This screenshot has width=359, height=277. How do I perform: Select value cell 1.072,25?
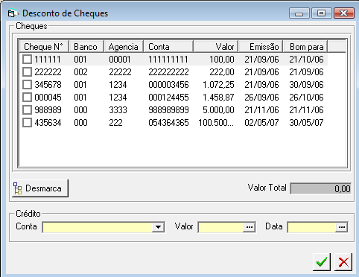click(218, 85)
